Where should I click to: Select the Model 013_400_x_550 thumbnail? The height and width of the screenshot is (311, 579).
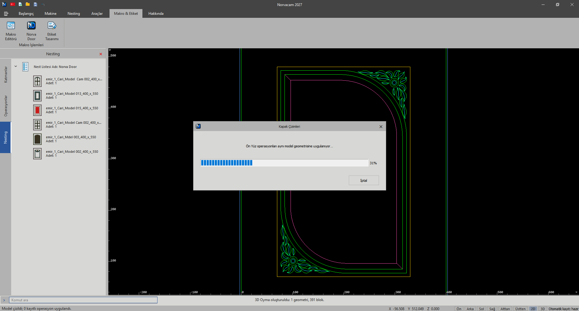37,96
